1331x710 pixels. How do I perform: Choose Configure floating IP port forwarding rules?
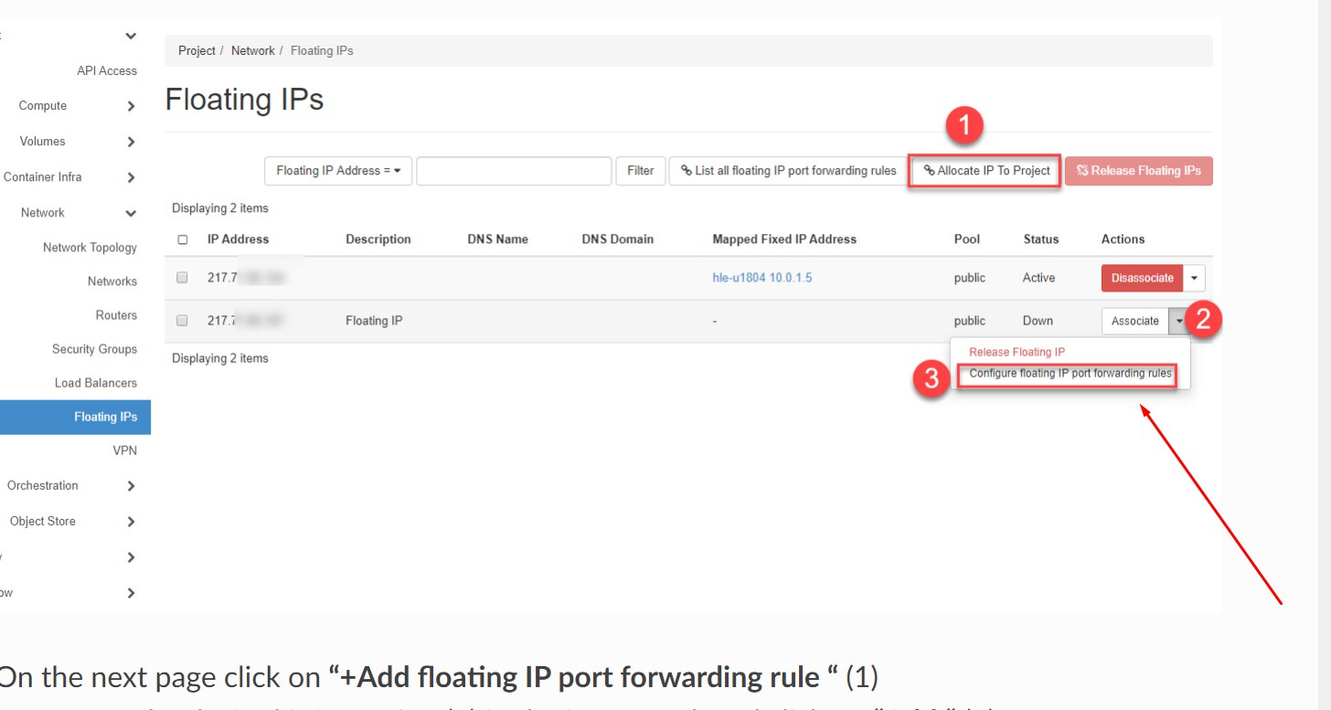tap(1070, 374)
